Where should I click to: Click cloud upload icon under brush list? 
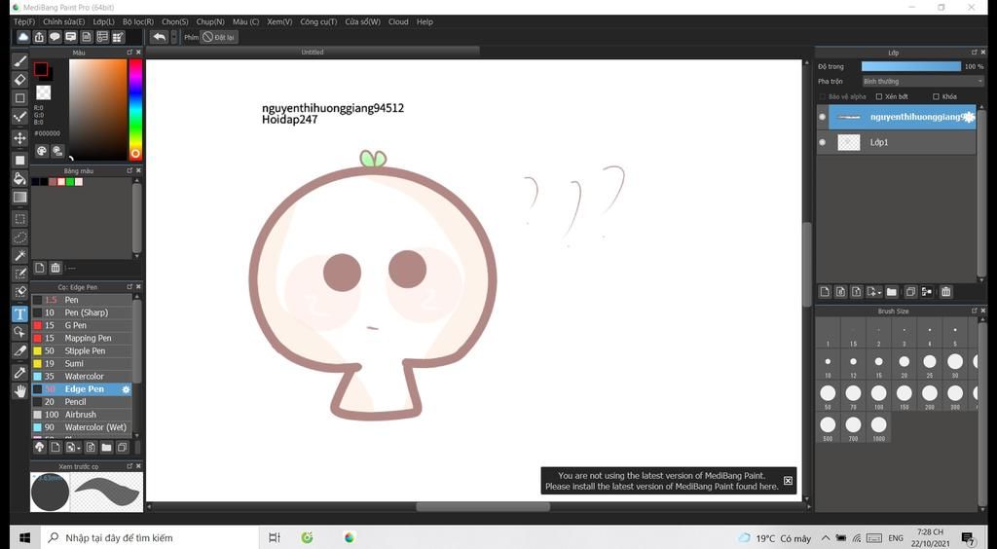point(39,448)
